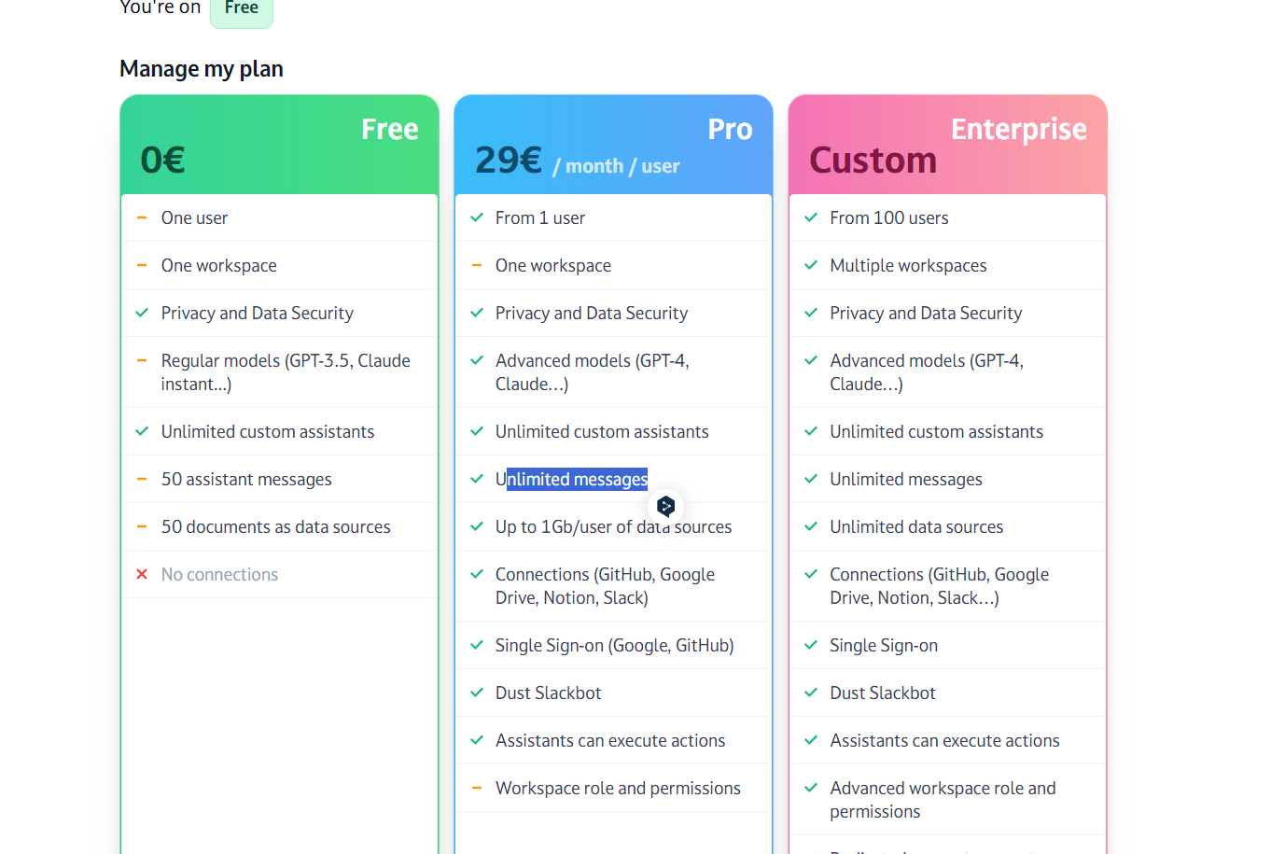Click the checkmark beside Multiple workspaces
This screenshot has width=1271, height=854.
coord(811,265)
